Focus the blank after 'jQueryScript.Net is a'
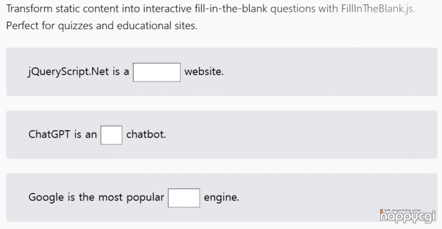Screen dimensions: 442x229 coord(157,72)
